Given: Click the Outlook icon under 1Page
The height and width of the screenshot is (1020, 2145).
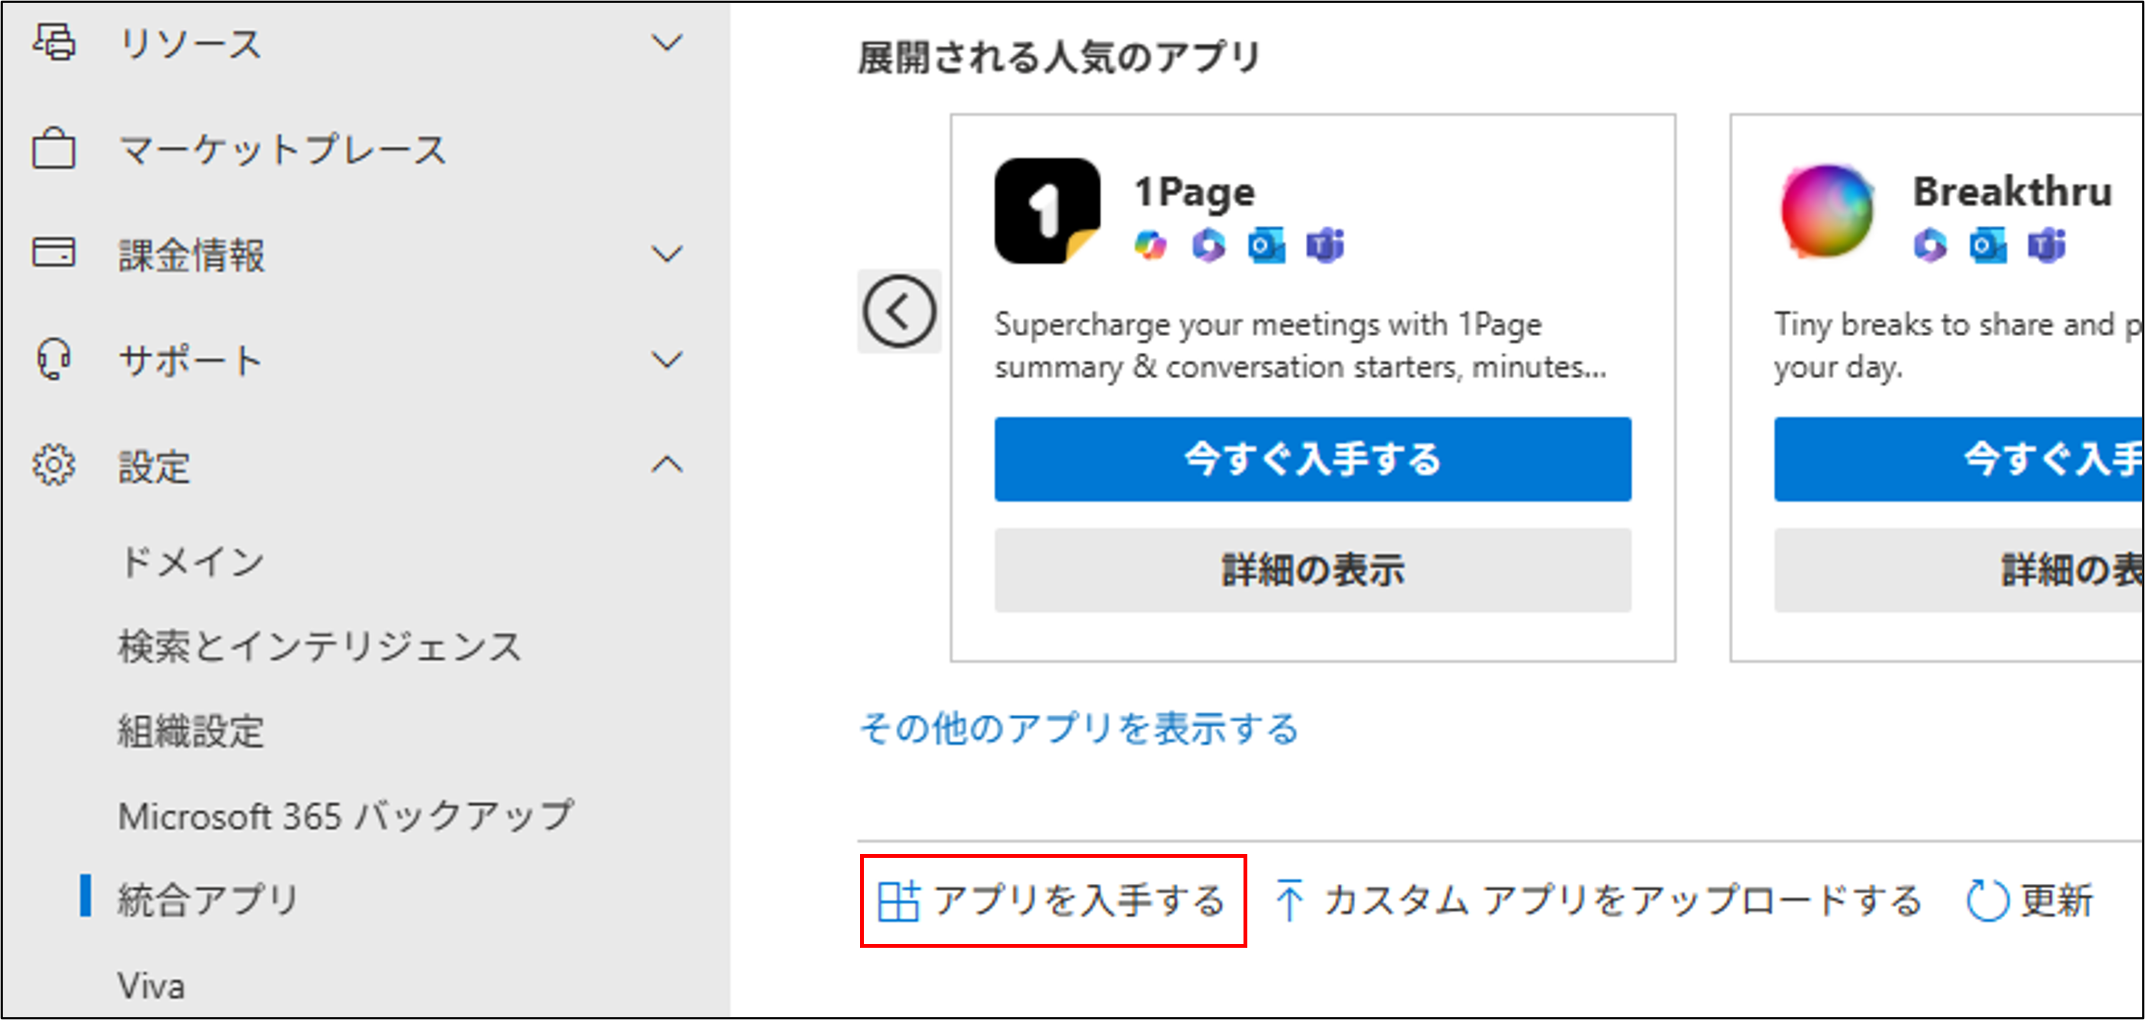Looking at the screenshot, I should [1266, 247].
